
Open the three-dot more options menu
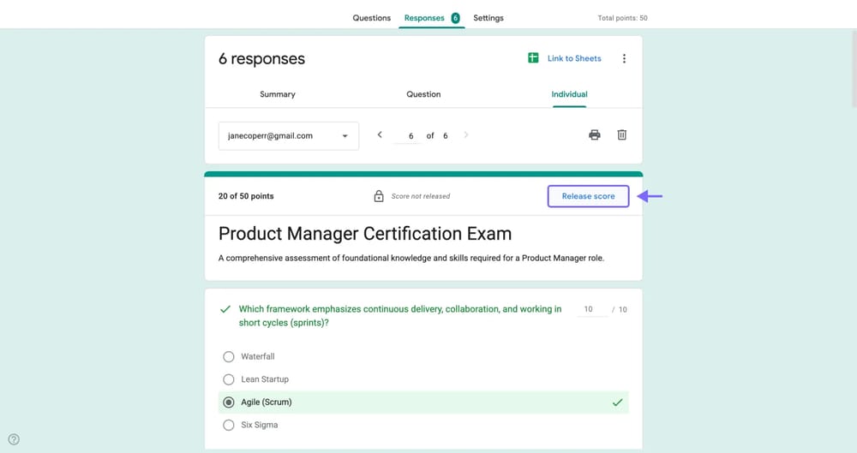coord(624,59)
